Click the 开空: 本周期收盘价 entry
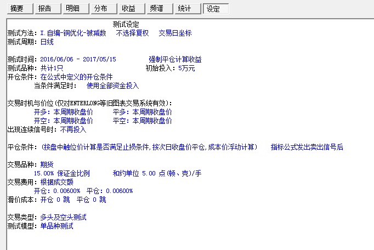The width and height of the screenshot is (374, 250). [63, 121]
